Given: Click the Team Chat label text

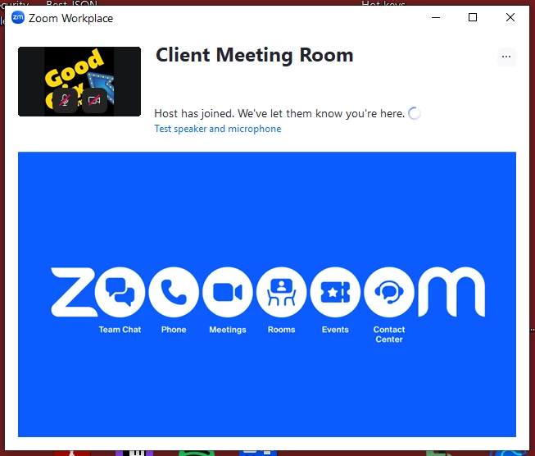Looking at the screenshot, I should point(120,330).
